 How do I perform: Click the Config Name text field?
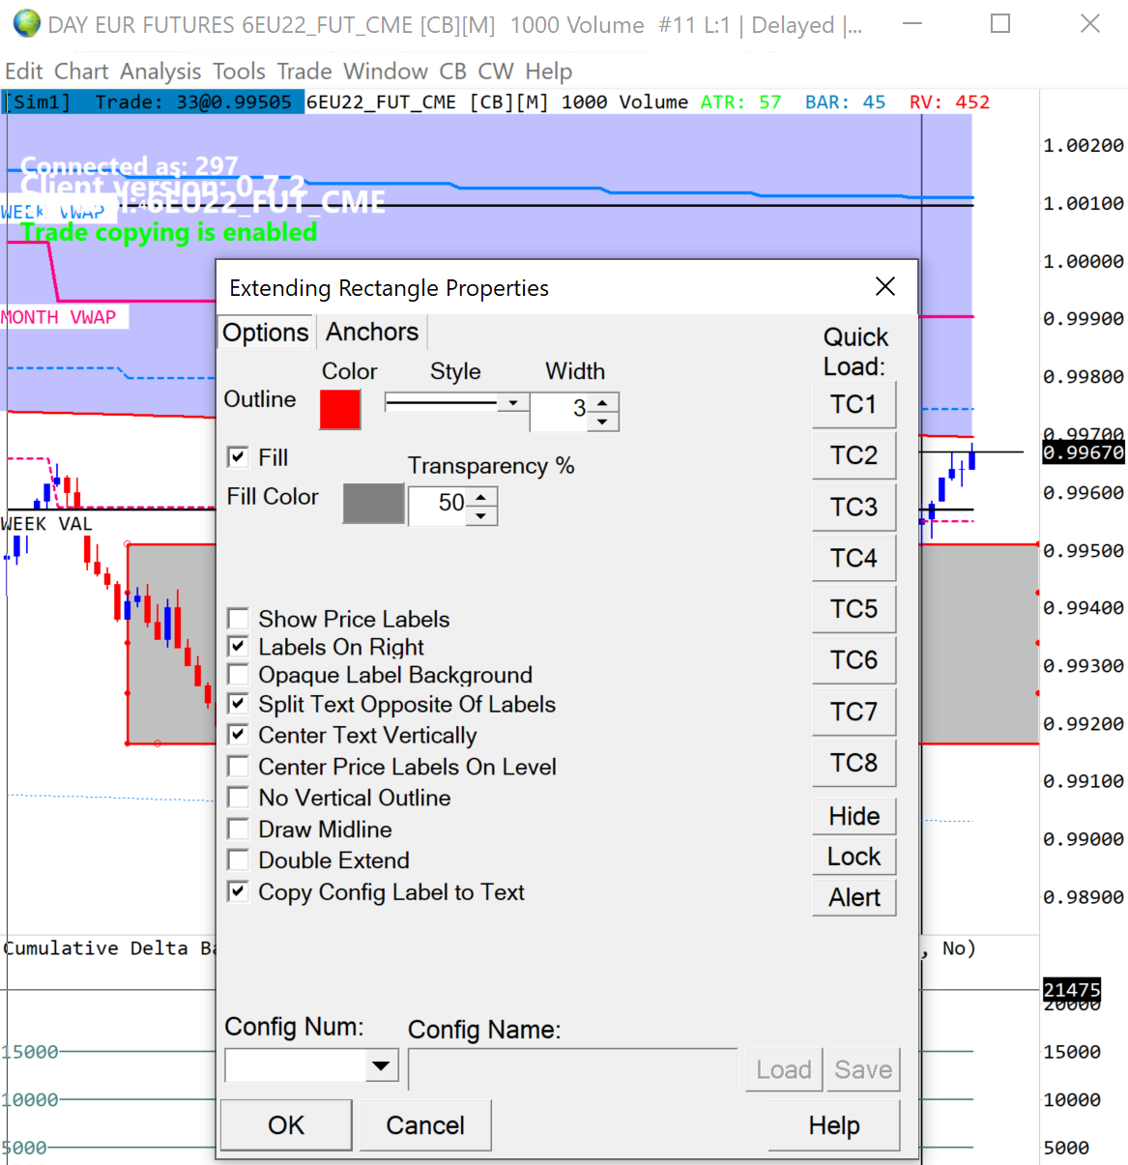click(573, 1069)
